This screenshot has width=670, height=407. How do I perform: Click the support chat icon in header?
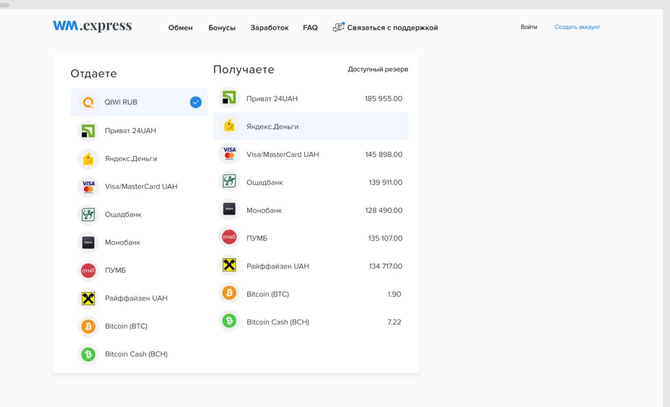339,27
